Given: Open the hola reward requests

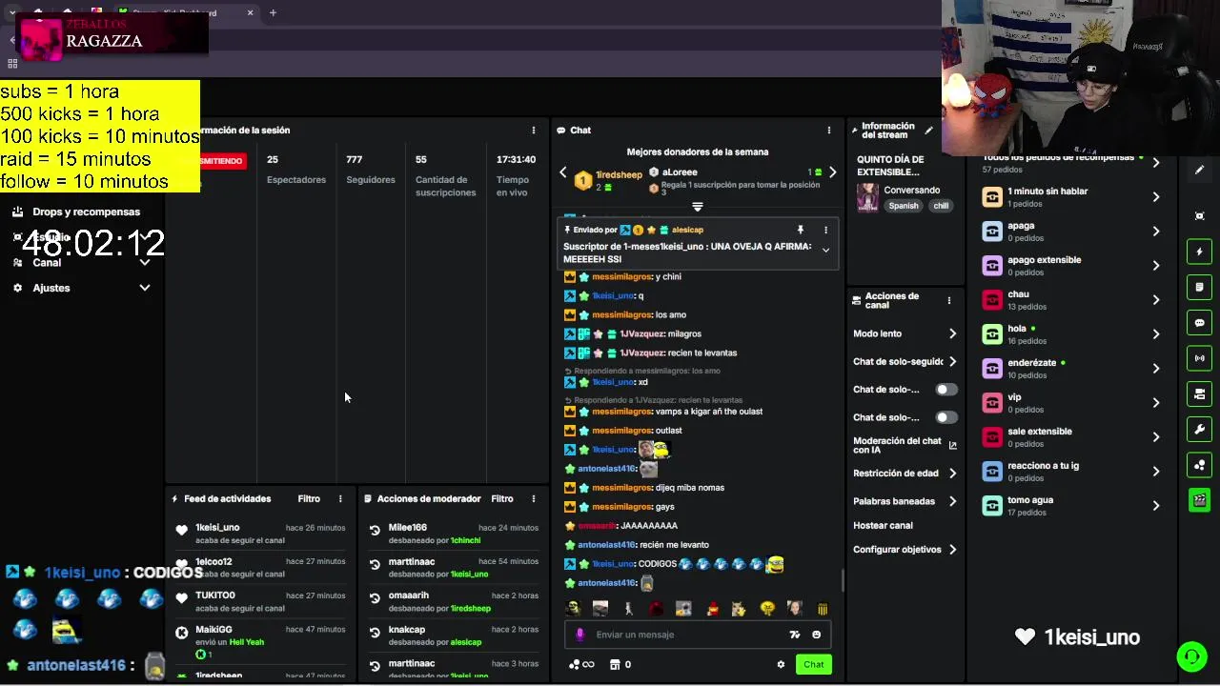Looking at the screenshot, I should 1072,334.
